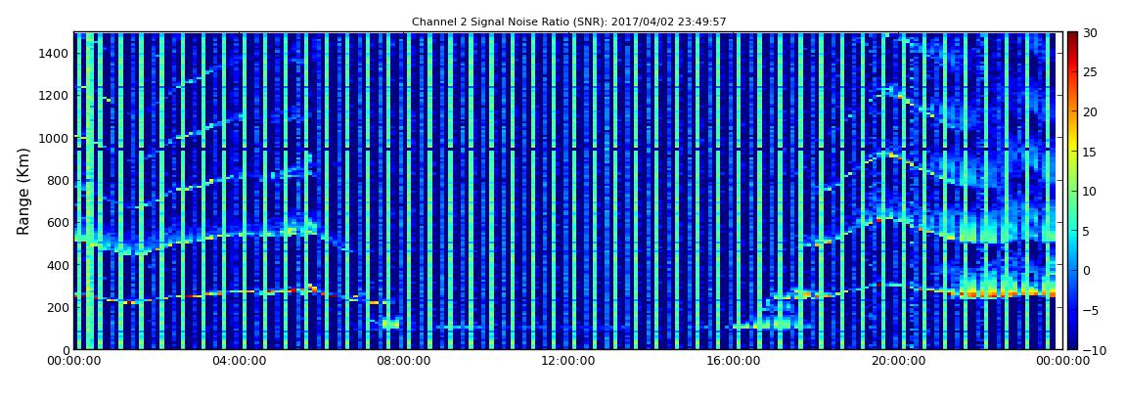The image size is (1125, 398).
Task: Click the 1400 range tick label
Action: tap(55, 53)
